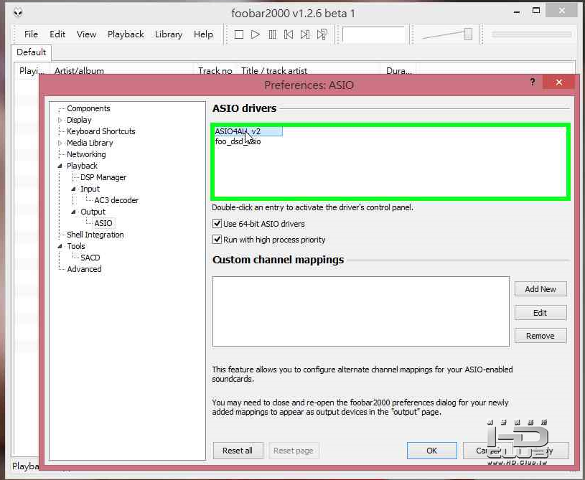The height and width of the screenshot is (480, 585).
Task: Select SACD under Tools in tree
Action: pos(90,258)
